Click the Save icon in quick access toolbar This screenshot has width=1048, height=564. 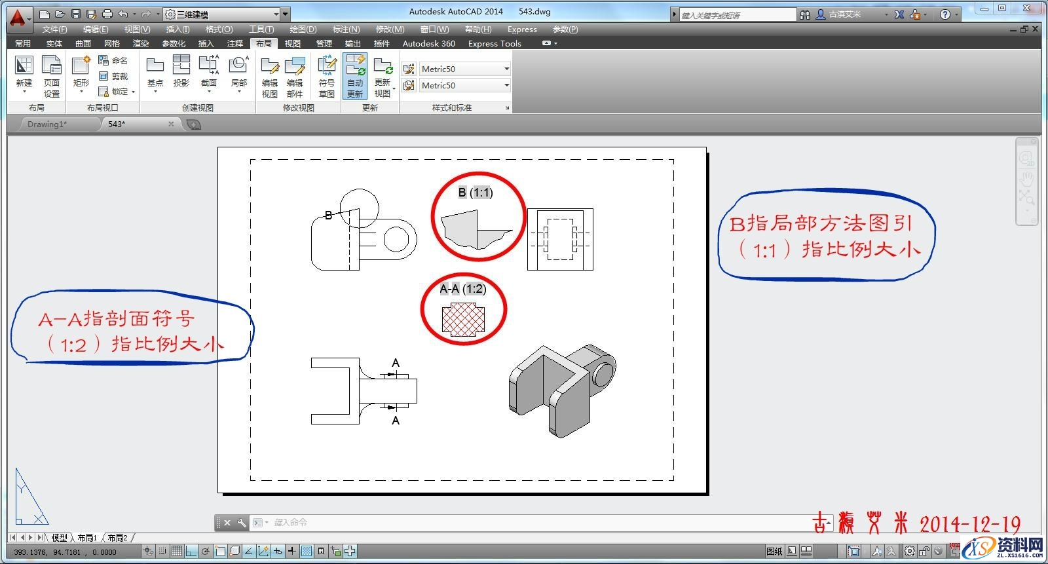click(x=76, y=14)
